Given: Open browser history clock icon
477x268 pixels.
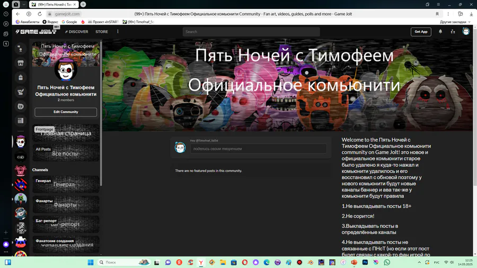Looking at the screenshot, I should [x=6, y=14].
